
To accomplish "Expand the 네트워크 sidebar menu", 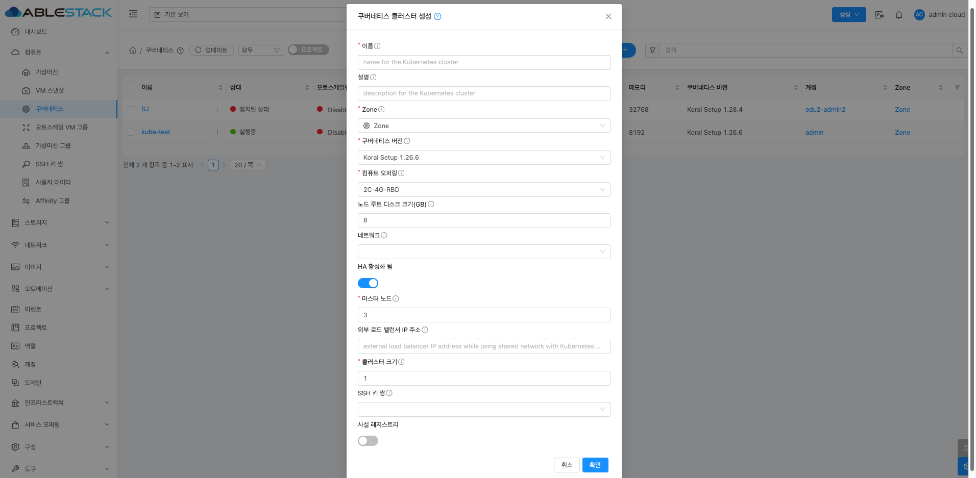I will (59, 245).
